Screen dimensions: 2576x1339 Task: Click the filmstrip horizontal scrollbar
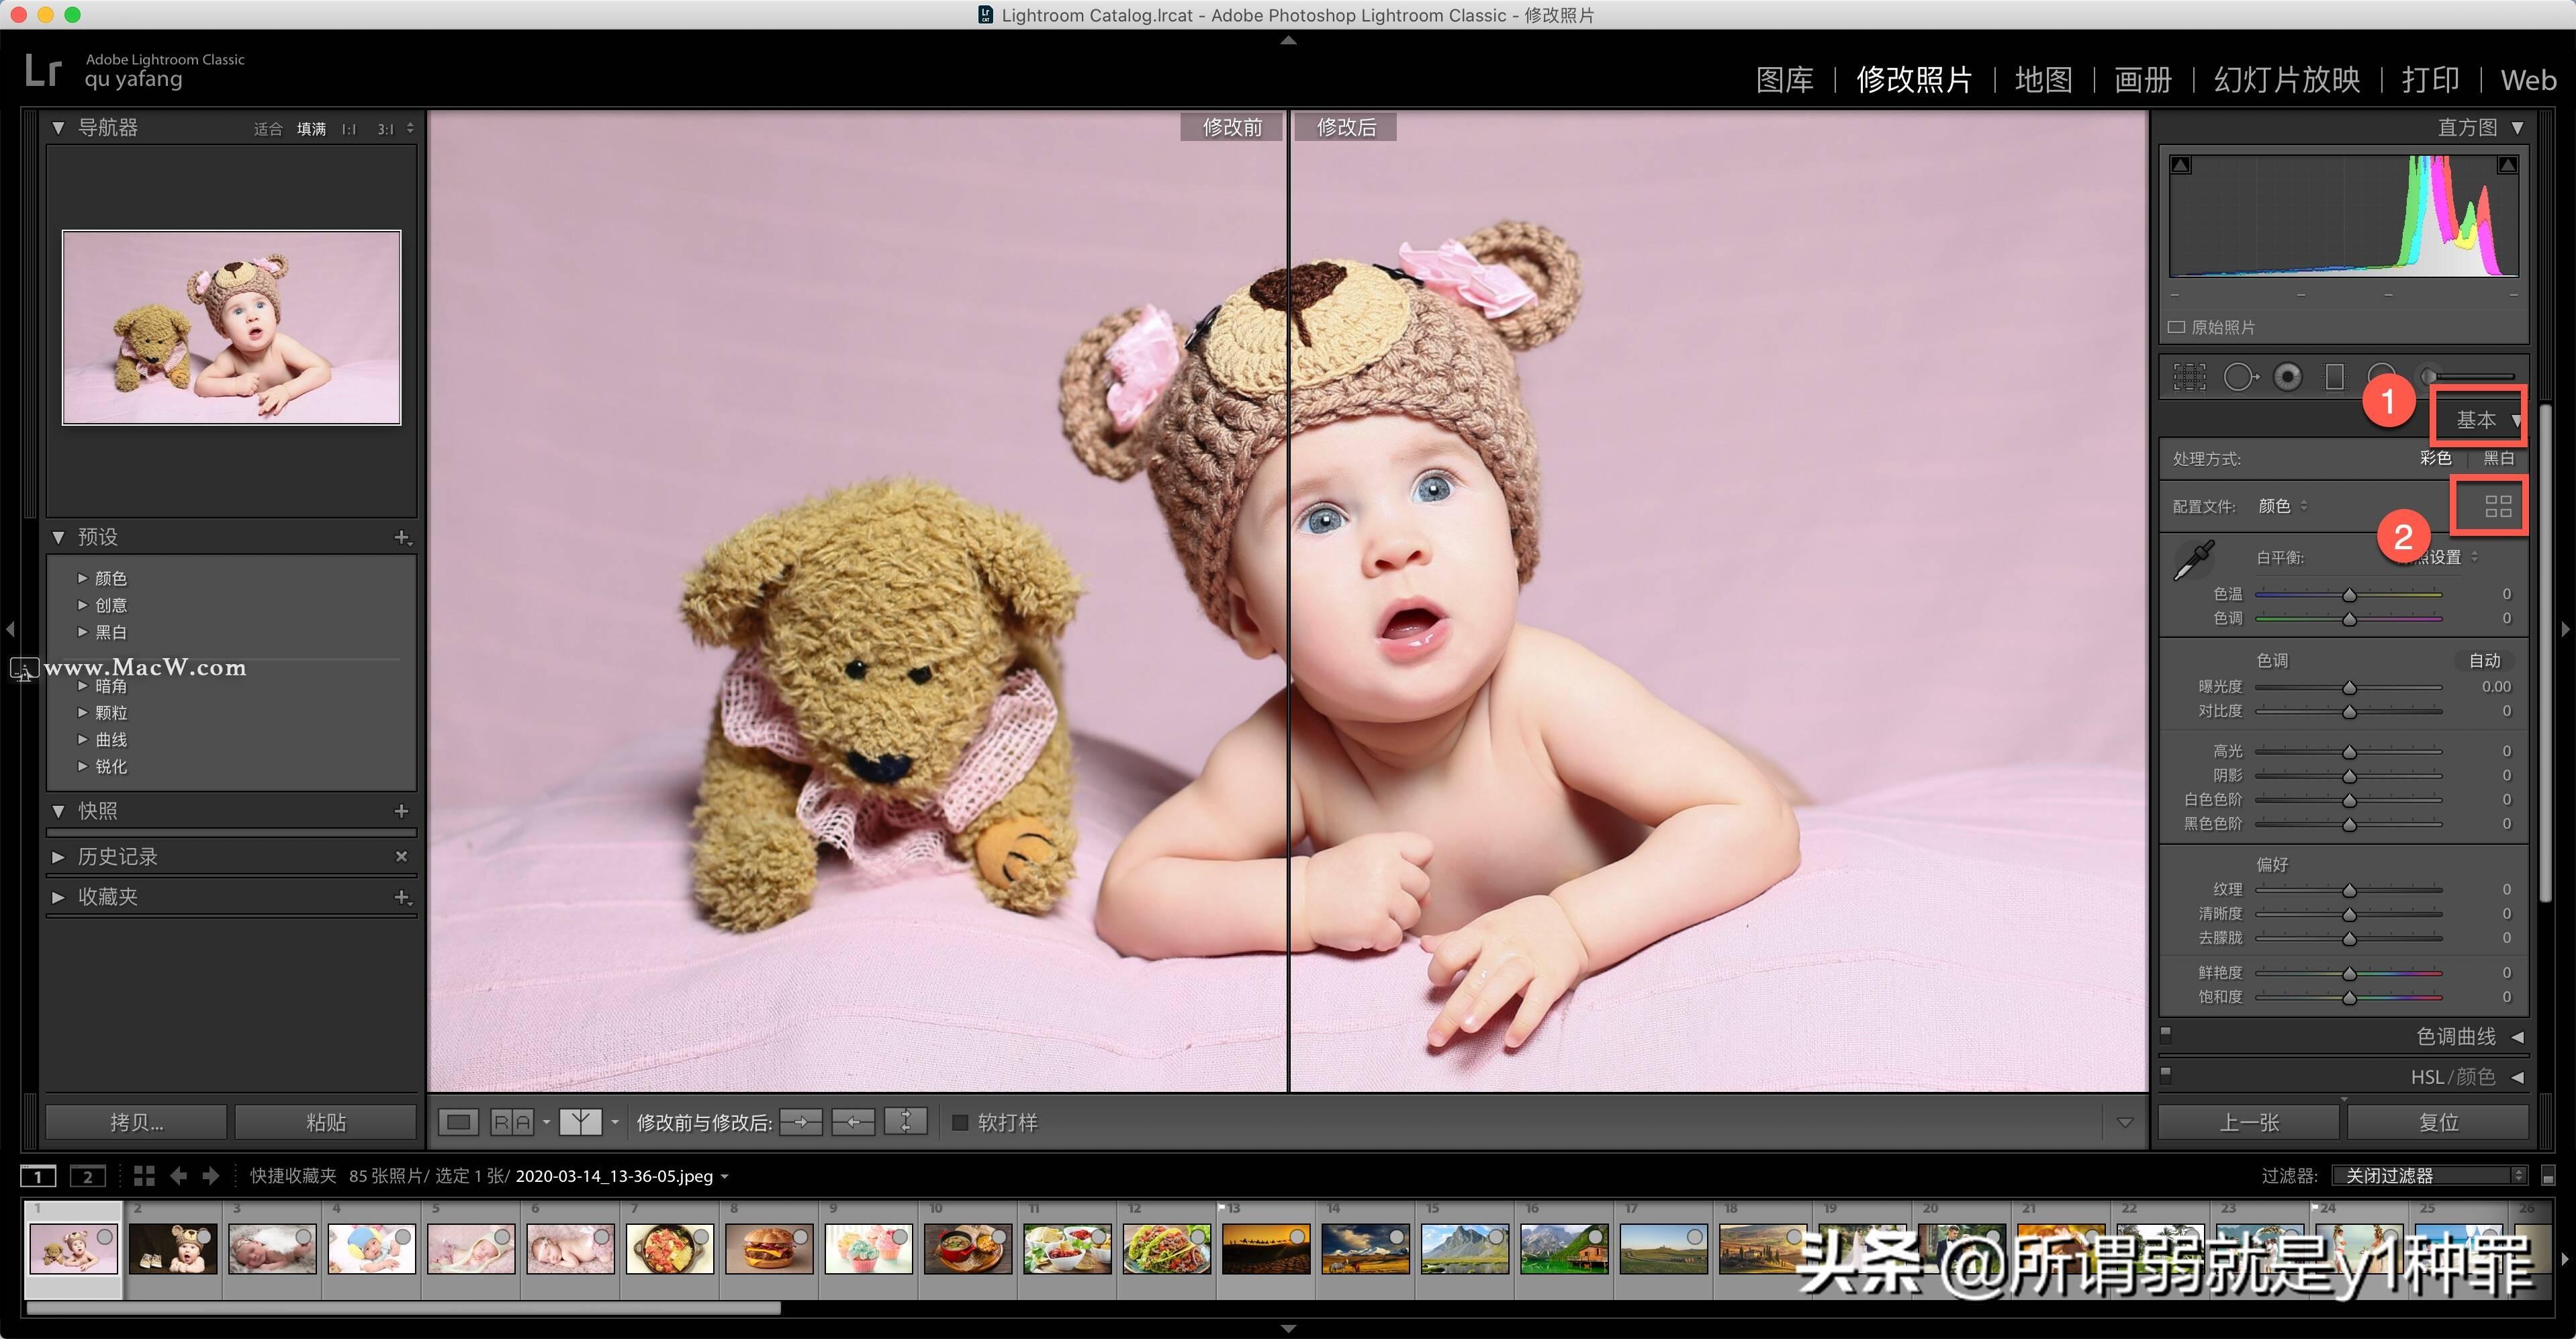click(x=403, y=1307)
